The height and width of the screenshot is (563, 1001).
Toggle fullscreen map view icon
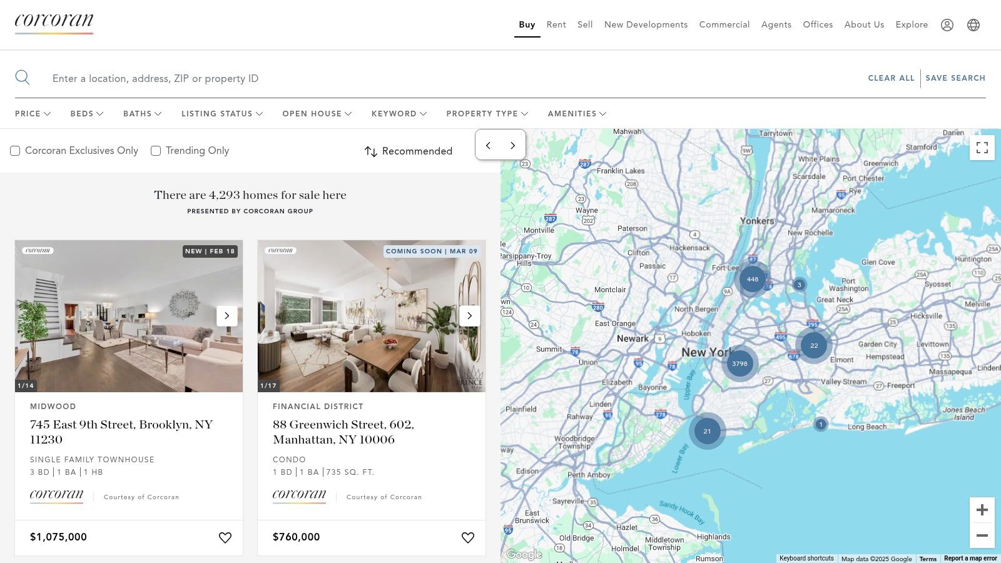pyautogui.click(x=982, y=148)
